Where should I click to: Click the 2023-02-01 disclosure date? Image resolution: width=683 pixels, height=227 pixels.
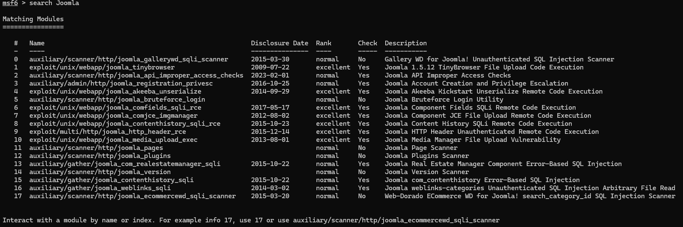(270, 75)
